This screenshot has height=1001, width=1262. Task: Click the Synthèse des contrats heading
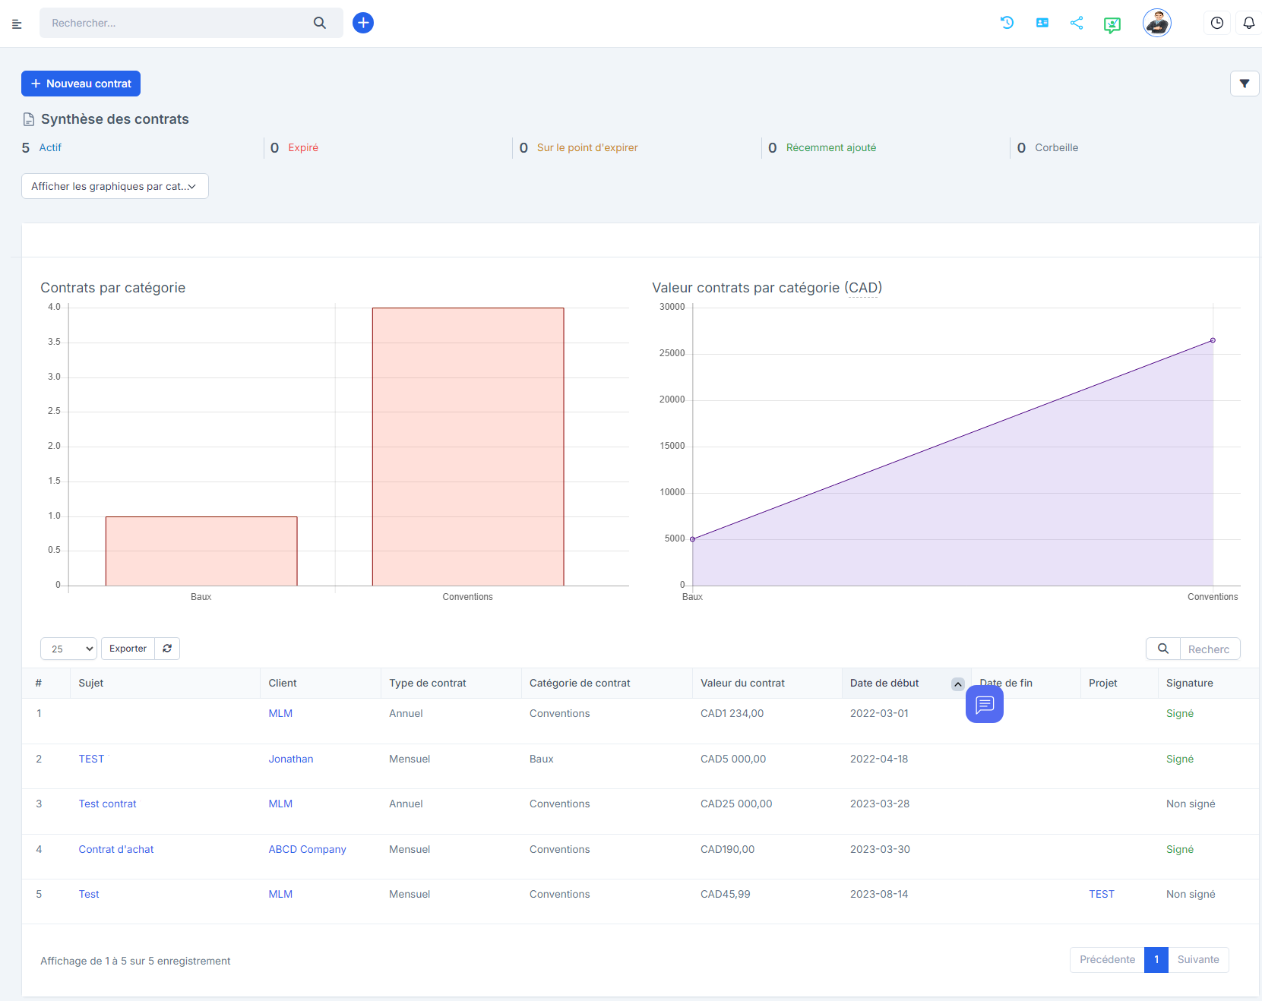coord(115,119)
